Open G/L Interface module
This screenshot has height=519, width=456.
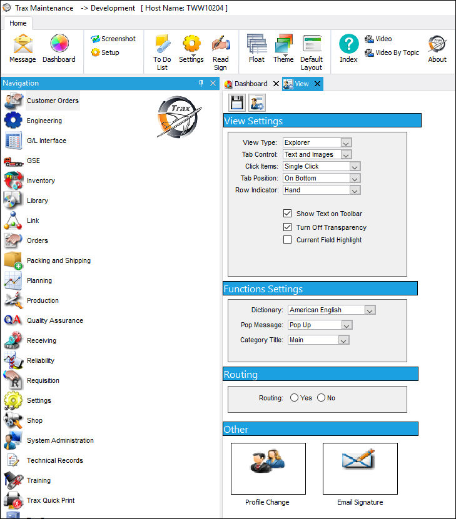[x=36, y=141]
